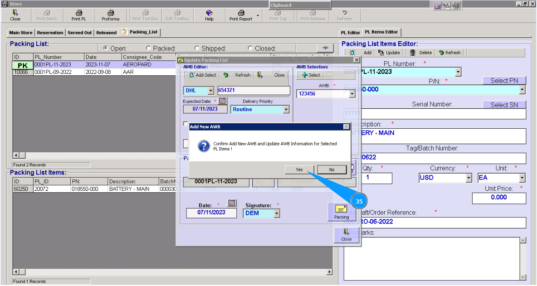Switch to the Reservation tab

50,33
